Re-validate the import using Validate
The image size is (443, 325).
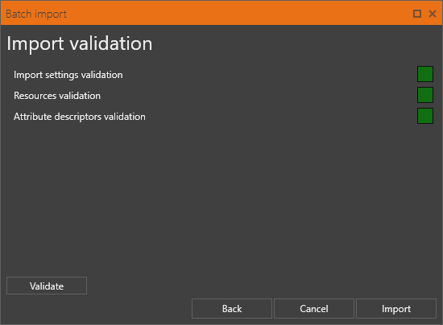pos(47,286)
